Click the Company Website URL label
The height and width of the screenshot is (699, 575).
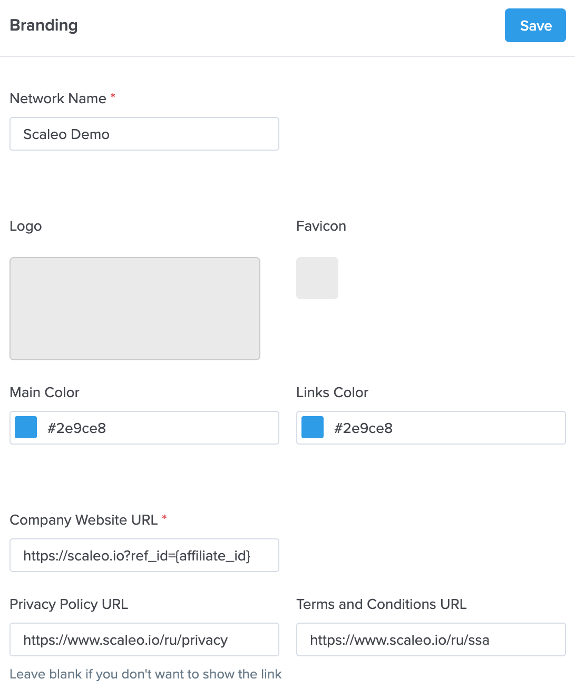(x=83, y=520)
